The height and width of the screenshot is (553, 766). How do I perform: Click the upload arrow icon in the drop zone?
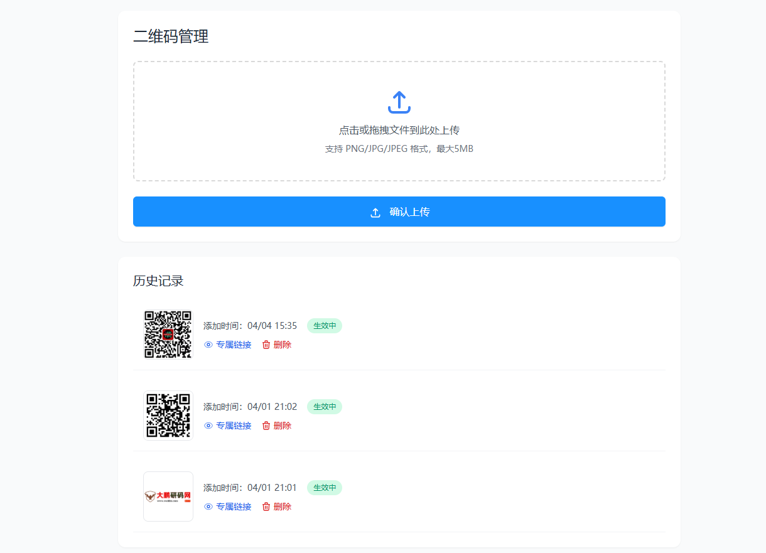[x=399, y=102]
